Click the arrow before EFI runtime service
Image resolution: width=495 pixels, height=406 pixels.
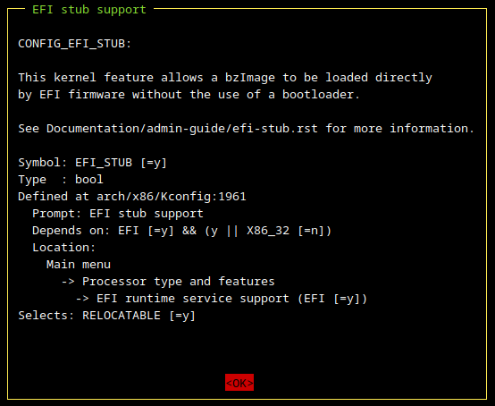[82, 299]
